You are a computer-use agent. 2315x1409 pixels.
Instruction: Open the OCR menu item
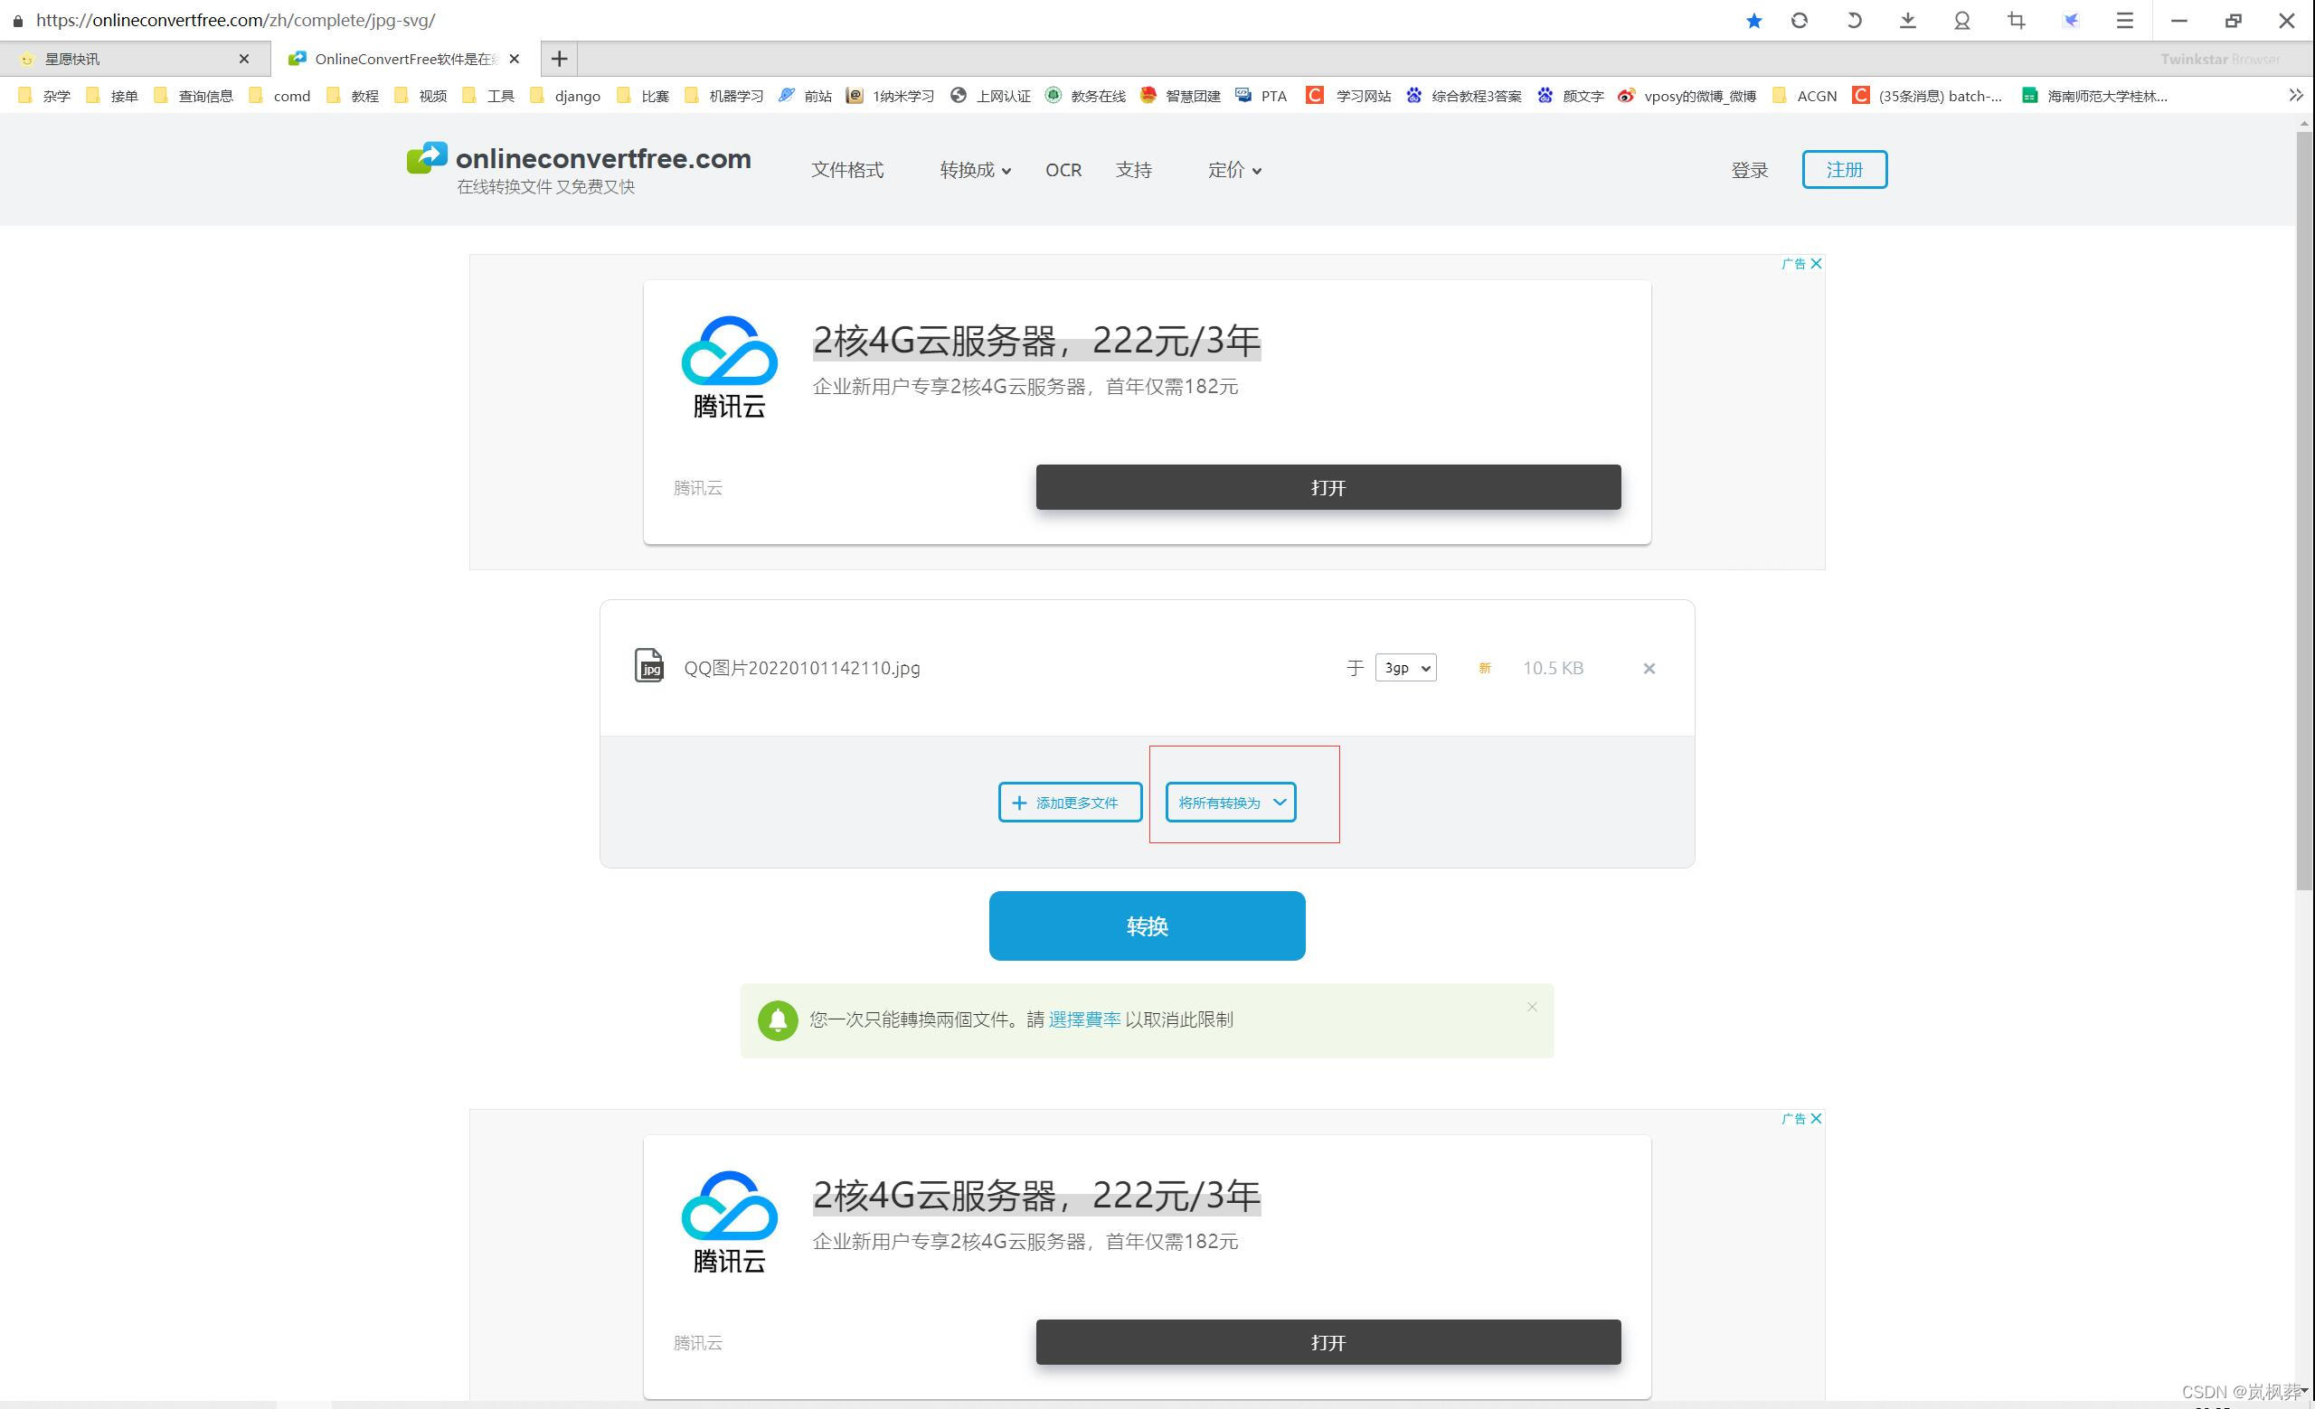pyautogui.click(x=1063, y=170)
